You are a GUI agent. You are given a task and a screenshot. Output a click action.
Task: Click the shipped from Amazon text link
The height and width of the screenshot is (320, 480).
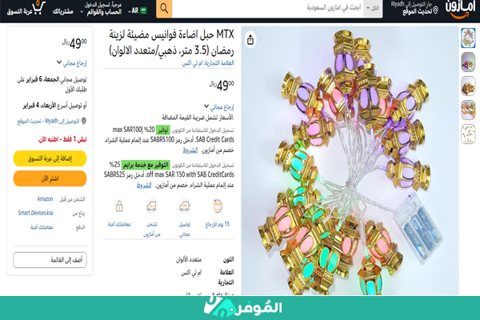click(x=151, y=229)
